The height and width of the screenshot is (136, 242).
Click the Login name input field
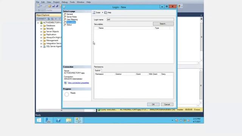click(140, 19)
